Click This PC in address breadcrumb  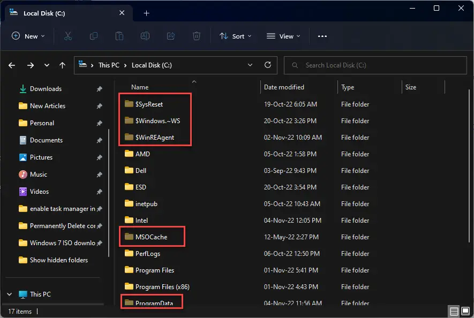[109, 65]
